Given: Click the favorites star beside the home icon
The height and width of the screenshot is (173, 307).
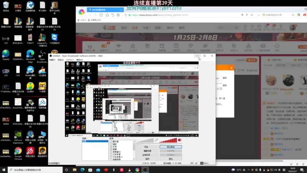Looking at the screenshot, I should [x=118, y=15].
